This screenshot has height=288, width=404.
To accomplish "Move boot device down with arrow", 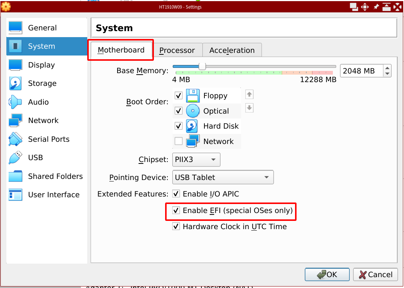I will (249, 108).
